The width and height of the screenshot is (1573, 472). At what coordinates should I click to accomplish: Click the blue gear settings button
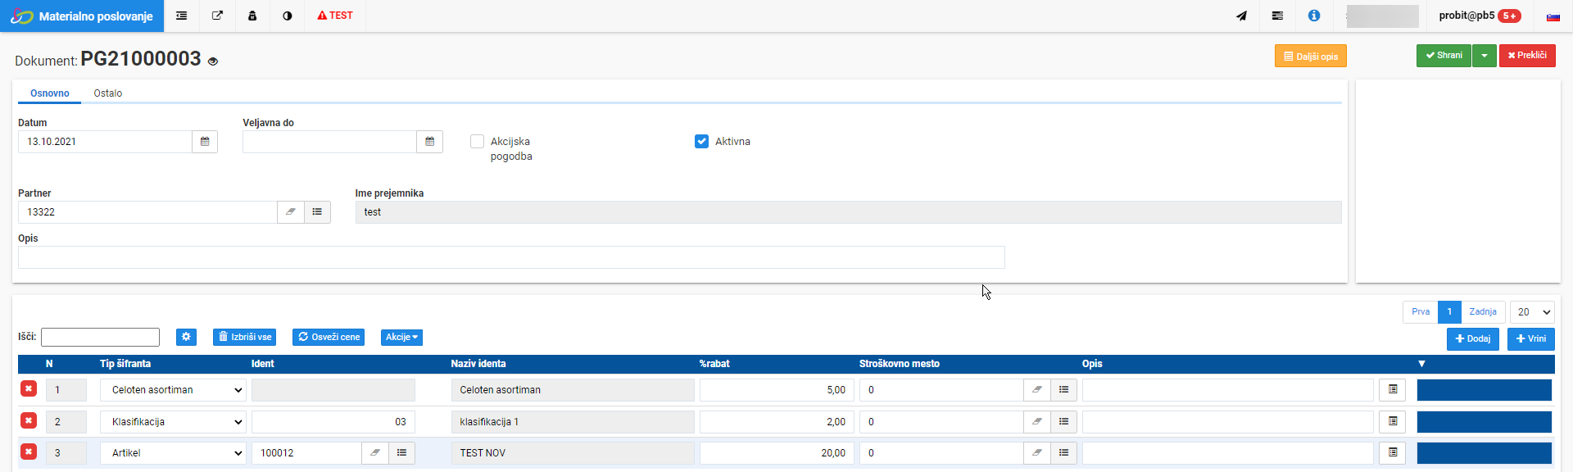point(186,337)
